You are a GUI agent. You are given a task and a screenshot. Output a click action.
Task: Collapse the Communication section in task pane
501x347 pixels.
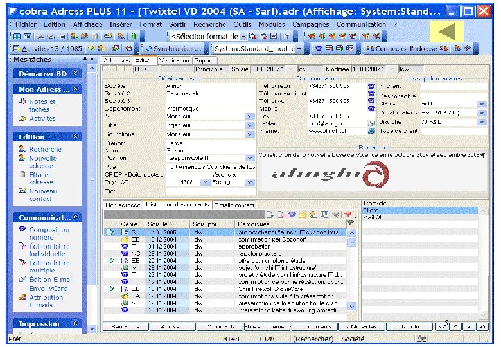point(75,217)
